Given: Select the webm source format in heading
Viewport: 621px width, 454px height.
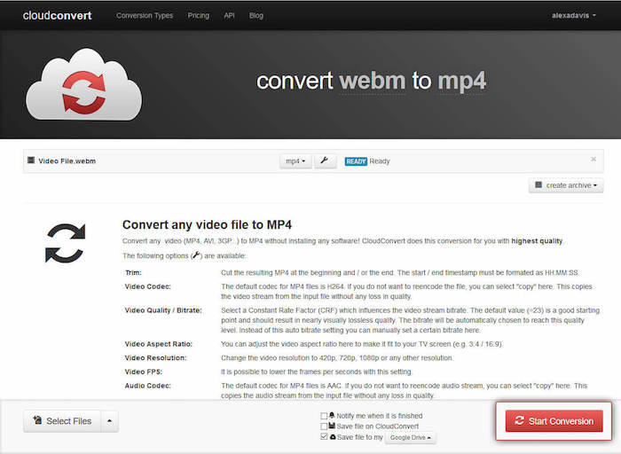Looking at the screenshot, I should [373, 81].
